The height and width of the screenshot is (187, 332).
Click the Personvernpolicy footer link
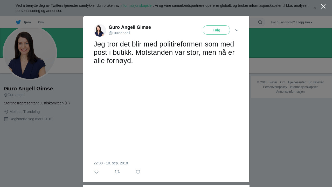(275, 87)
